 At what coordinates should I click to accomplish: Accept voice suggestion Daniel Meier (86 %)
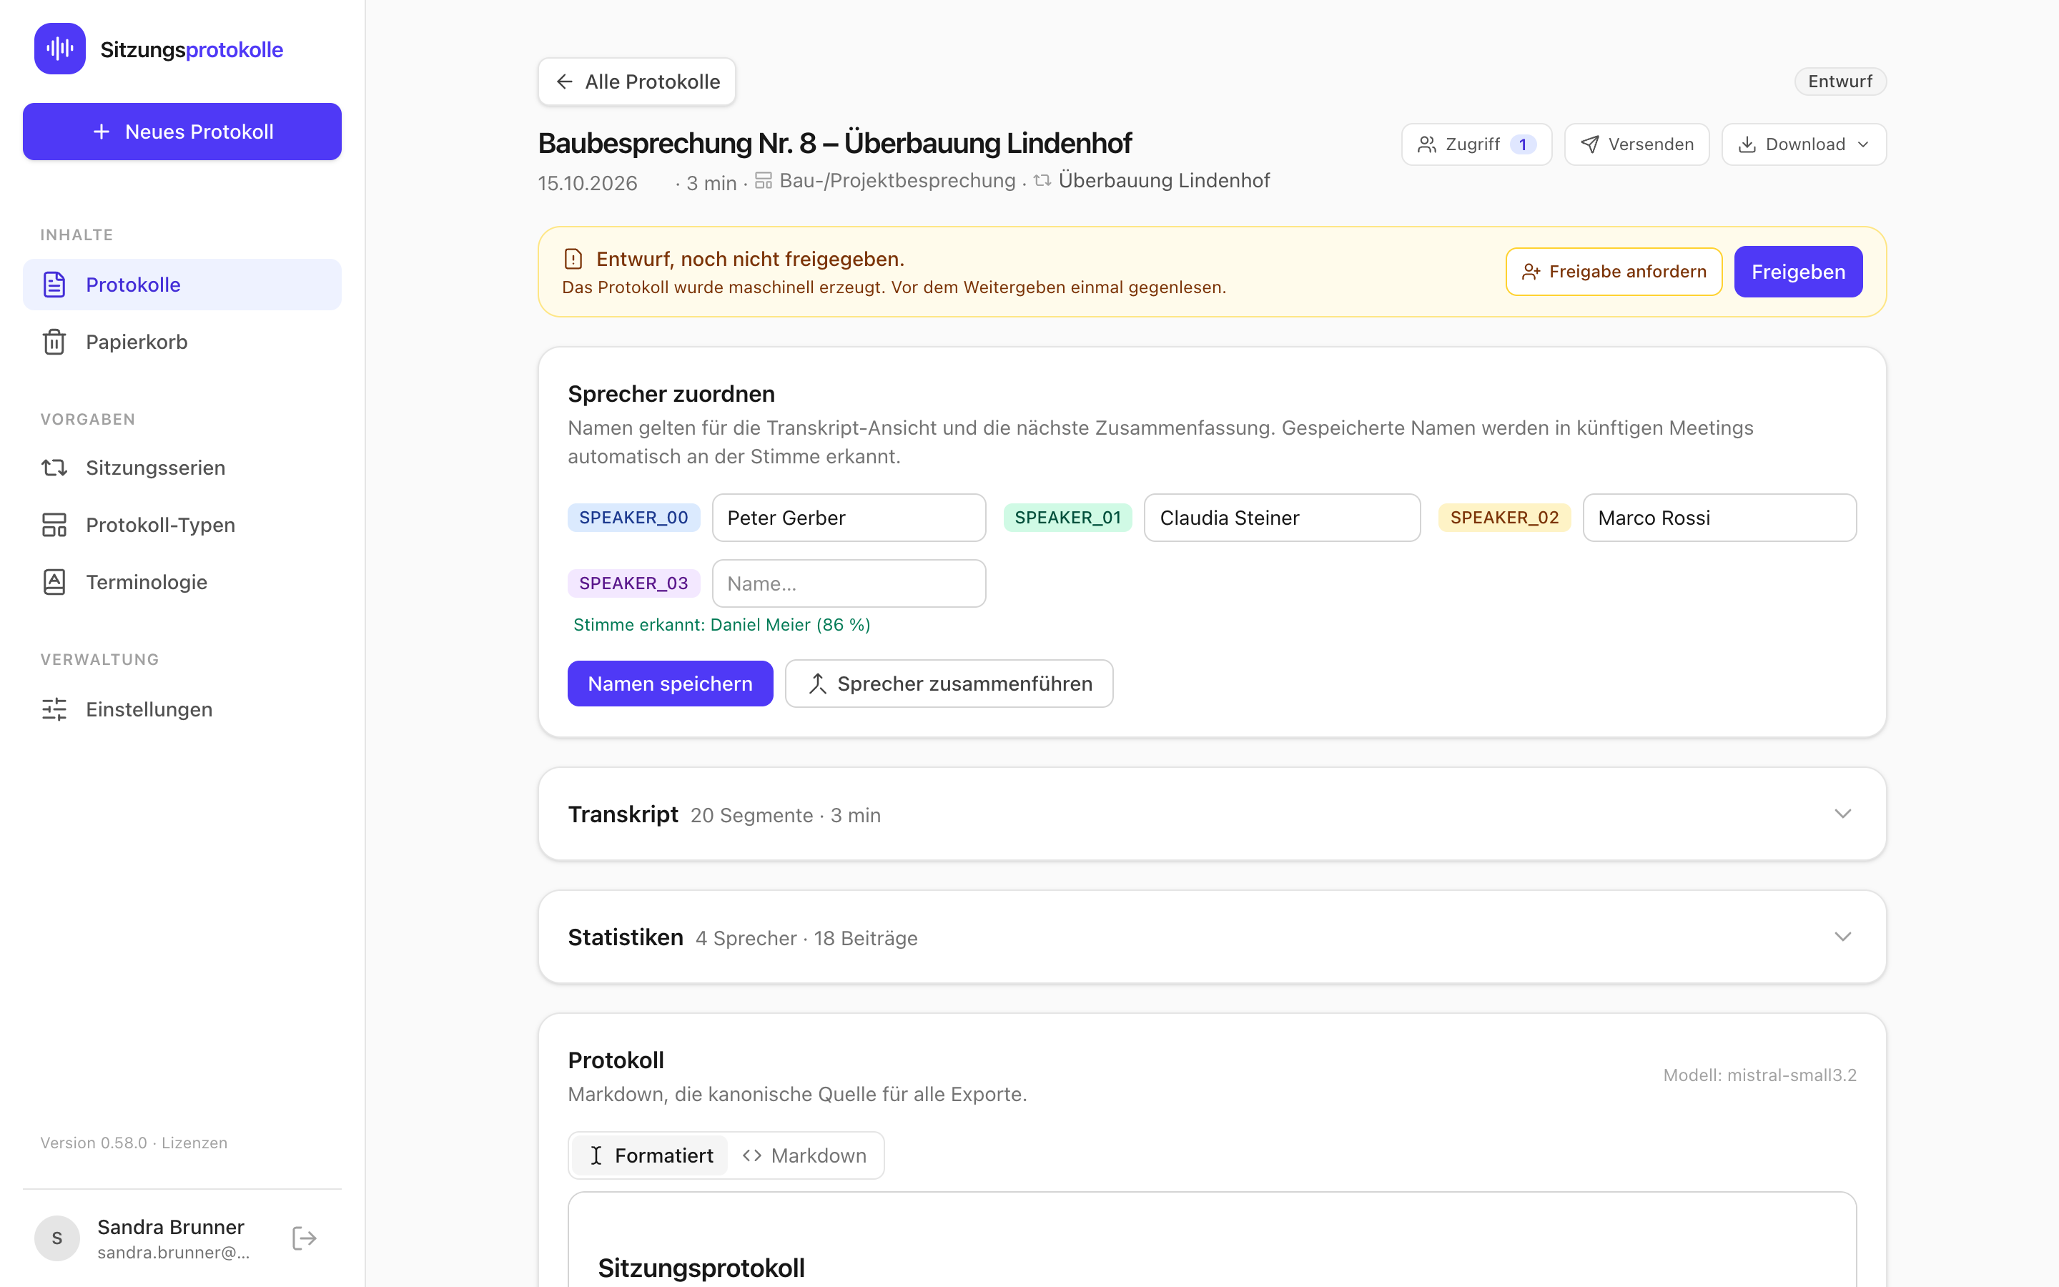pyautogui.click(x=721, y=625)
